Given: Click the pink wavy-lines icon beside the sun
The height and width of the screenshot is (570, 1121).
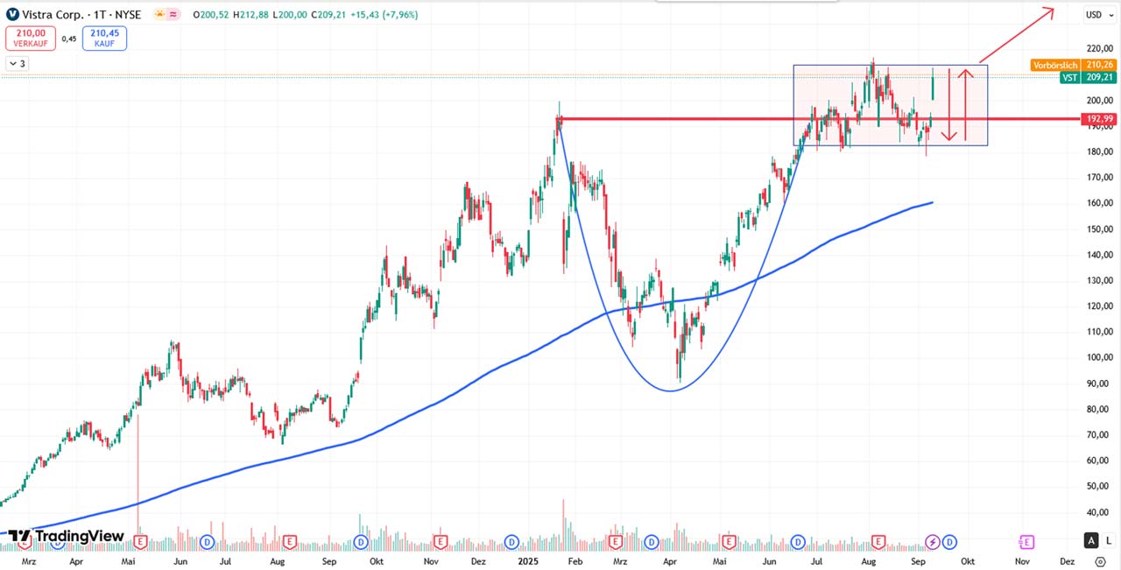Looking at the screenshot, I should 173,14.
